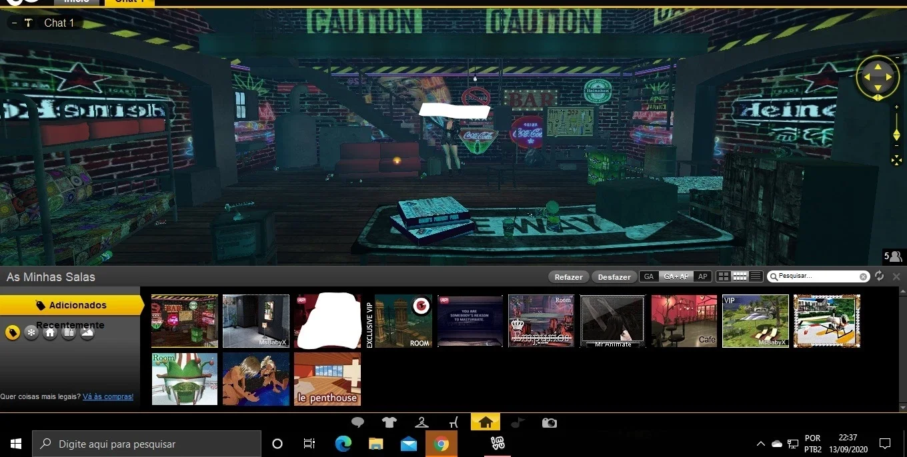Open the music note tool

coord(518,422)
